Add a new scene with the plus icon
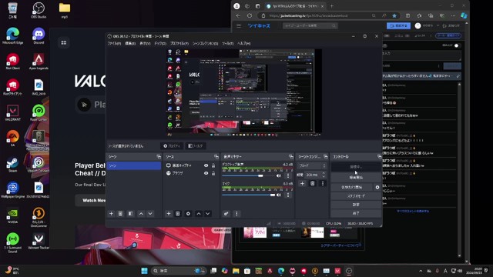493x277 pixels. pos(111,214)
